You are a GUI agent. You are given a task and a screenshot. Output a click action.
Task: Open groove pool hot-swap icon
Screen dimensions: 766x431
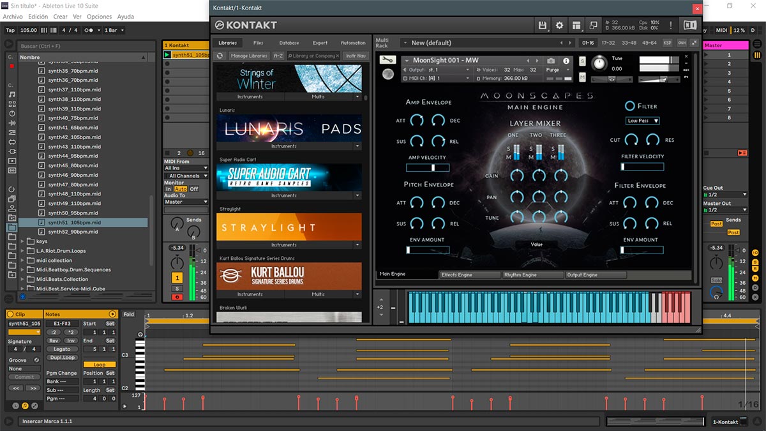click(x=36, y=360)
